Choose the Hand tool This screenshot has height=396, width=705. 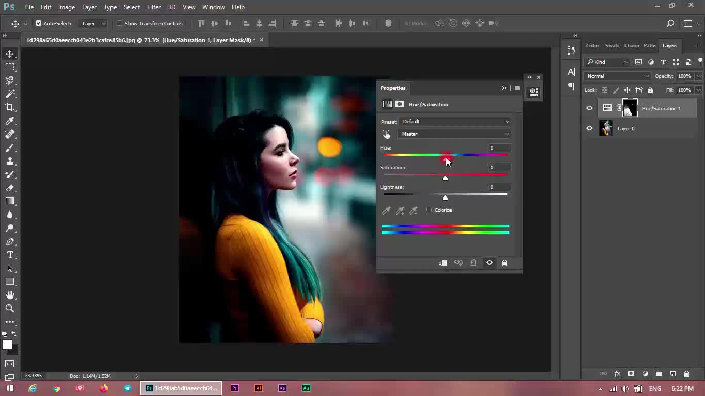pyautogui.click(x=10, y=295)
